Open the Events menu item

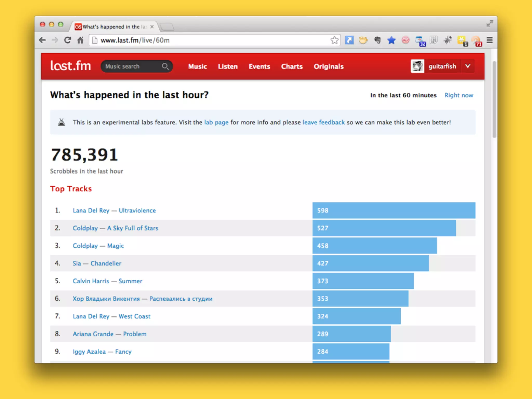259,66
